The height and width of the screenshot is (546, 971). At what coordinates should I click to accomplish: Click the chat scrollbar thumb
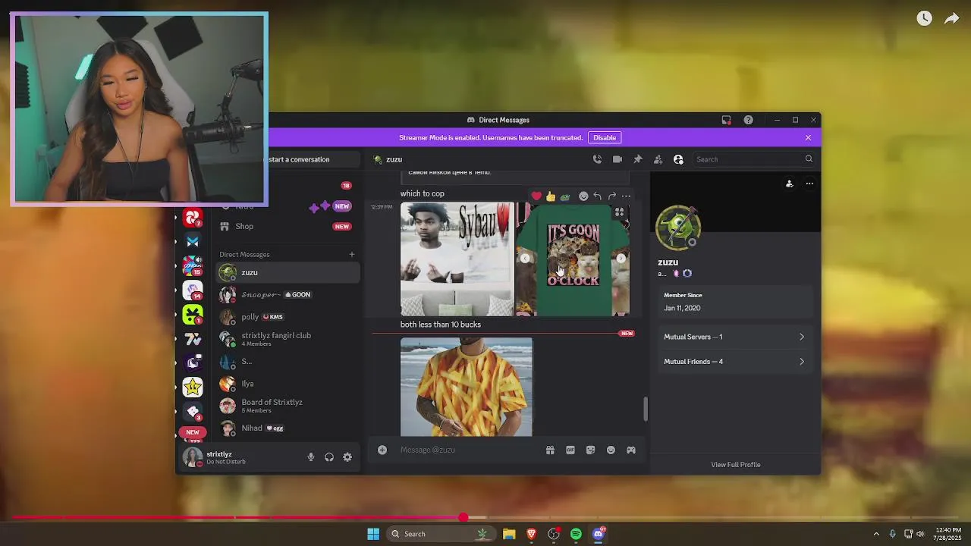646,408
